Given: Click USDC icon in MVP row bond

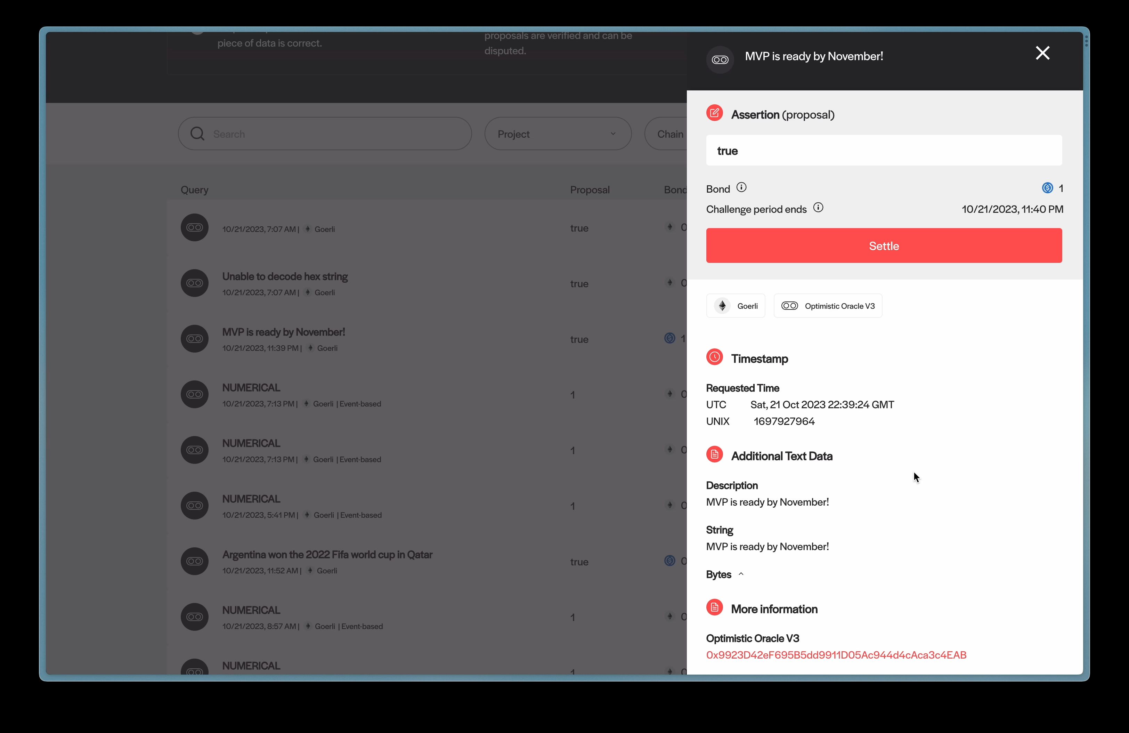Looking at the screenshot, I should coord(669,338).
